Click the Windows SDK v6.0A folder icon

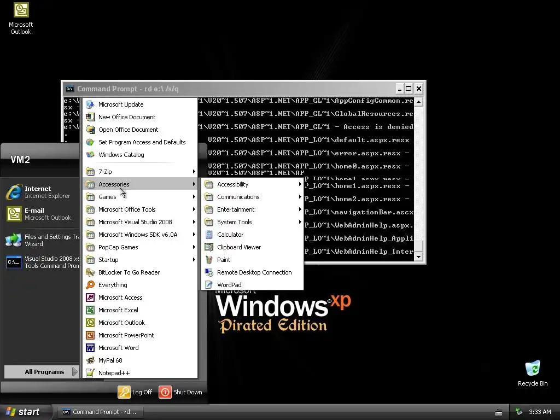point(90,235)
